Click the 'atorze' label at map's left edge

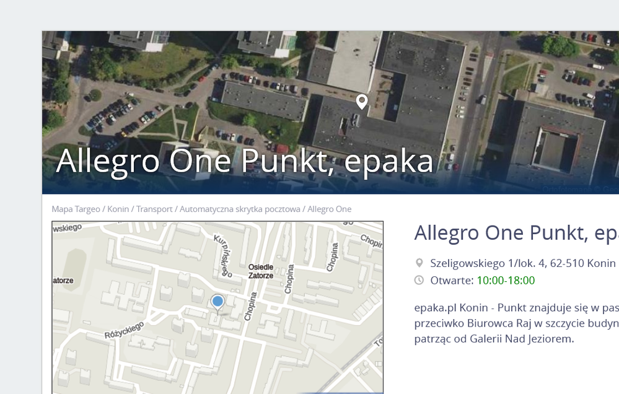(63, 281)
